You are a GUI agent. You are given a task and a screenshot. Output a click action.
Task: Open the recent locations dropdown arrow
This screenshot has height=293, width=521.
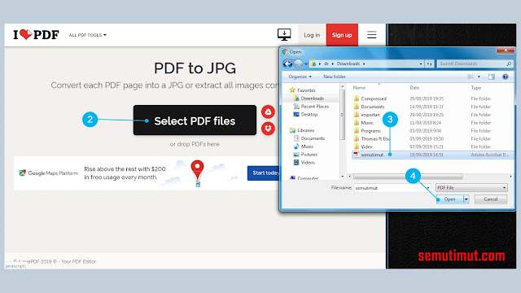[306, 63]
